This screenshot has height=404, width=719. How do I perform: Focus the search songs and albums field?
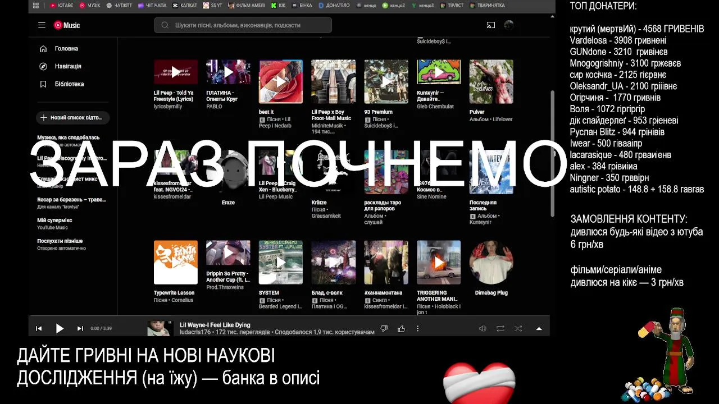point(243,25)
